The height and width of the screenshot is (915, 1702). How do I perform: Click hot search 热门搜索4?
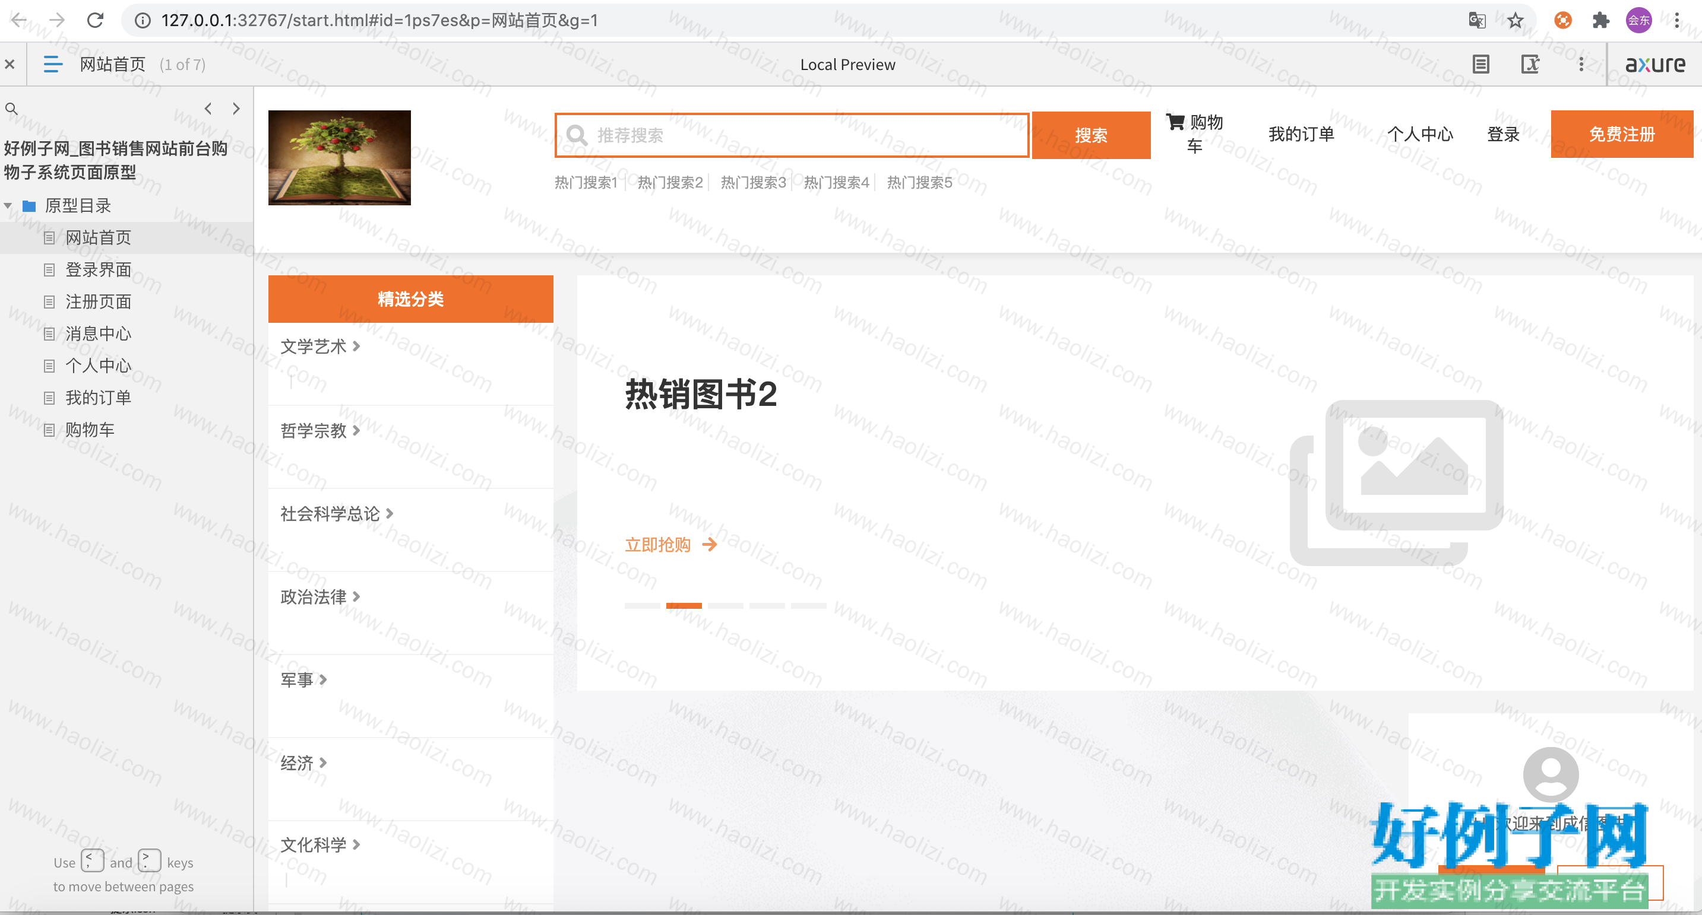[837, 183]
